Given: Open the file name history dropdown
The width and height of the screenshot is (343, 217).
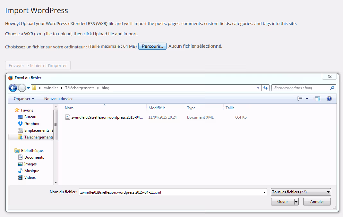Looking at the screenshot, I should tap(264, 192).
